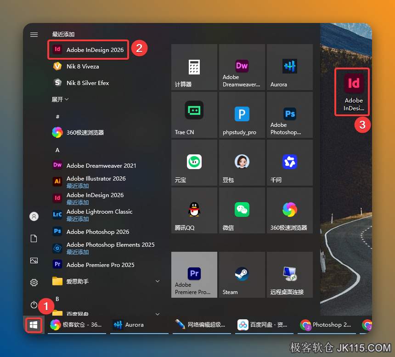
Task: Open the 远程桌面连接 tile
Action: click(290, 275)
